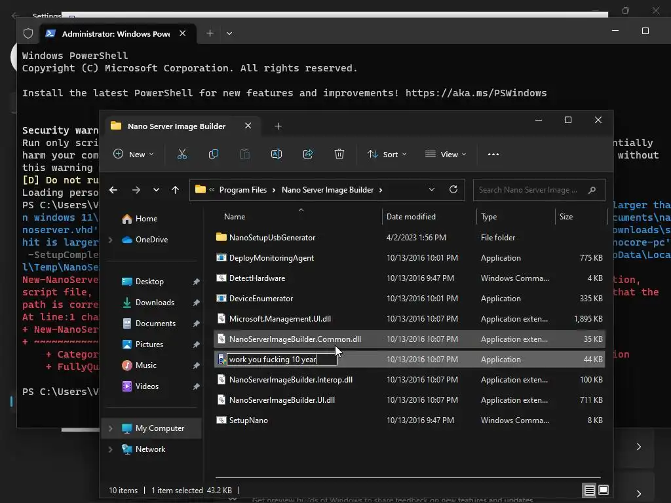
Task: Select Microsoft.Management.UI.dll file name
Action: click(280, 319)
